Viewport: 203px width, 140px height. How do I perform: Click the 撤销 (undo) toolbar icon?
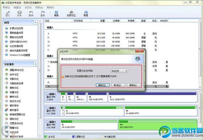coord(31,14)
